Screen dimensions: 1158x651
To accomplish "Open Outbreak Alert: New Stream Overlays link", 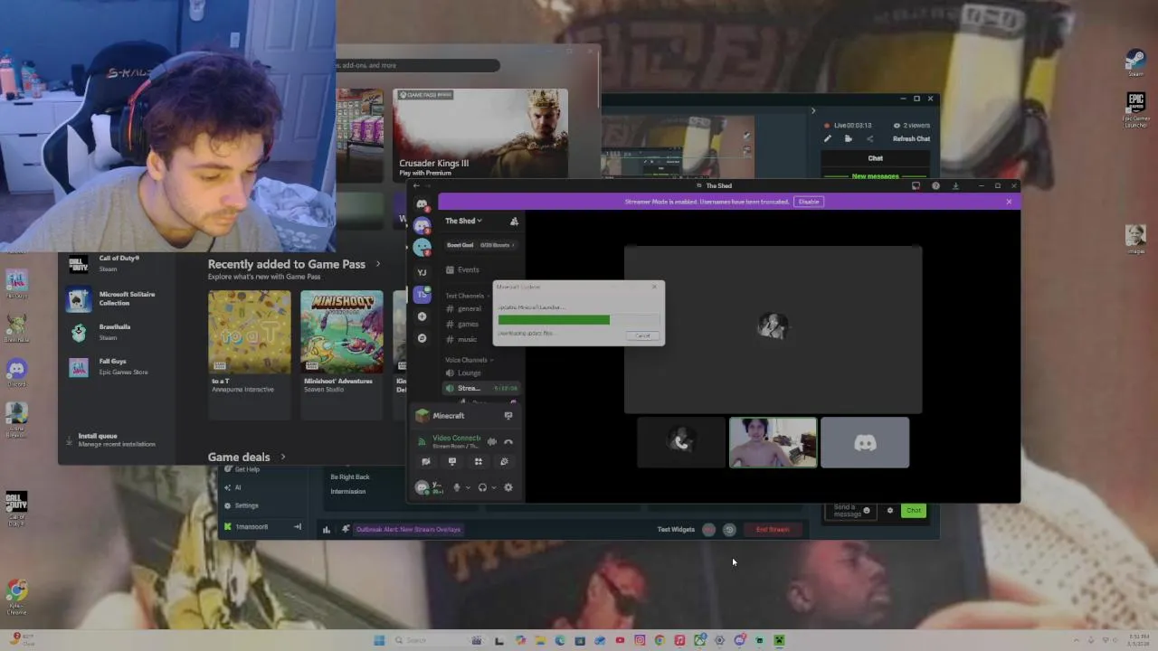I will click(408, 530).
